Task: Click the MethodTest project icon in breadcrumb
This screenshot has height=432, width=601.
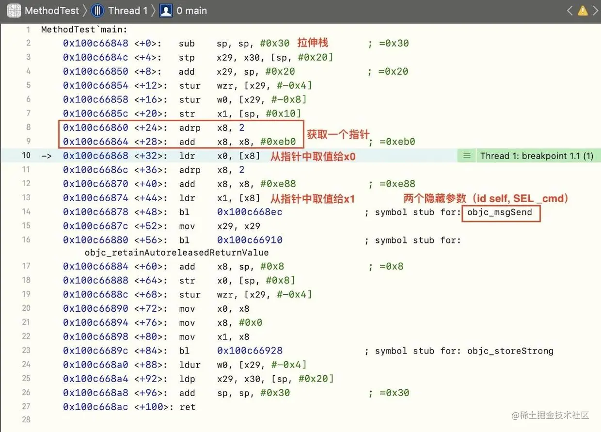Action: point(13,10)
